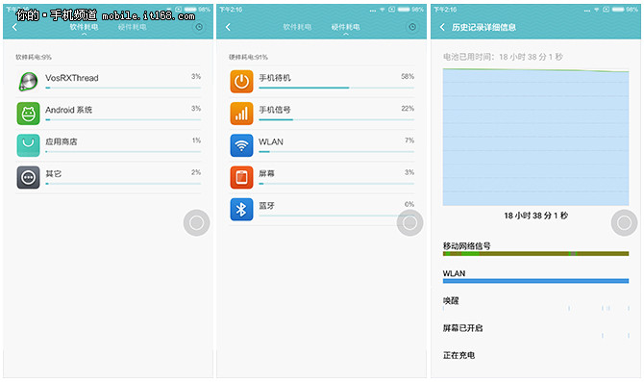This screenshot has height=382, width=644.
Task: Open 其它 usage row
Action: pyautogui.click(x=109, y=177)
